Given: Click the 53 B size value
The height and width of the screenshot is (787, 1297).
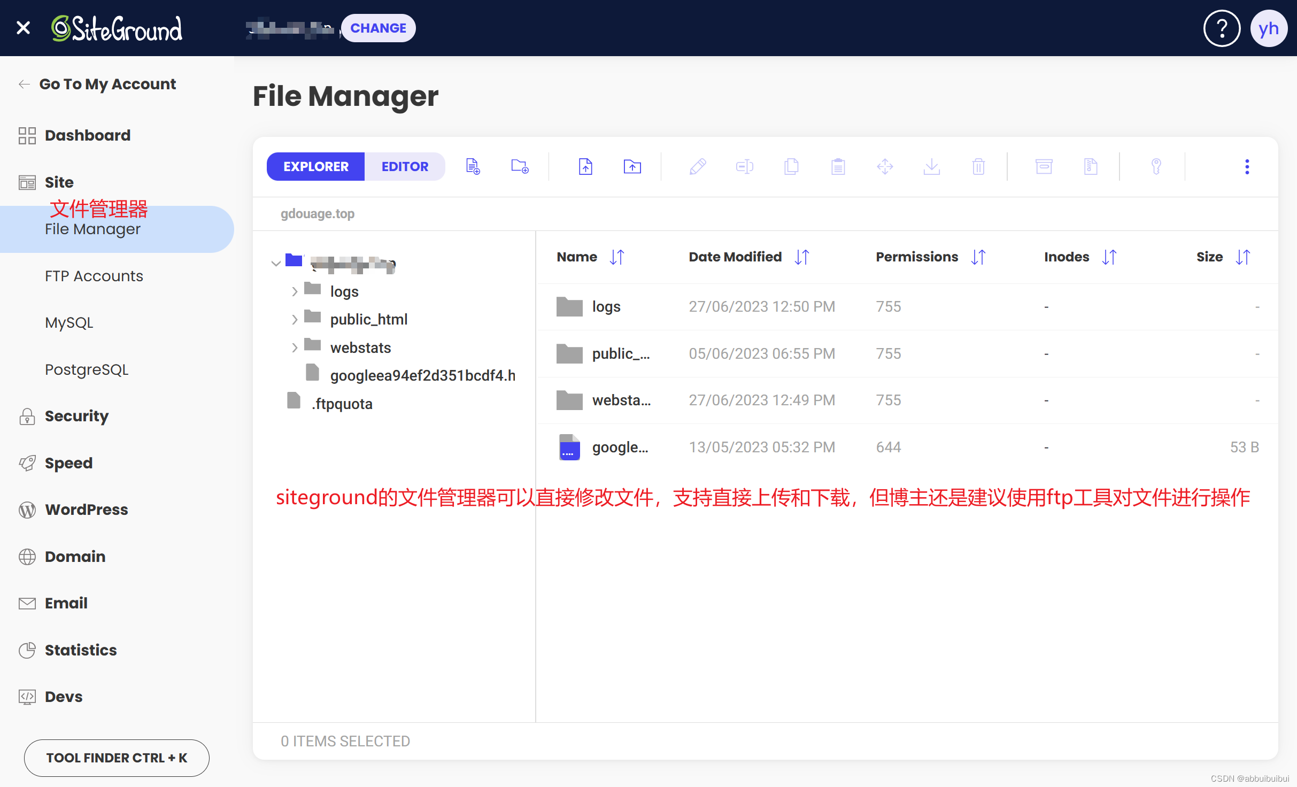Looking at the screenshot, I should coord(1245,447).
